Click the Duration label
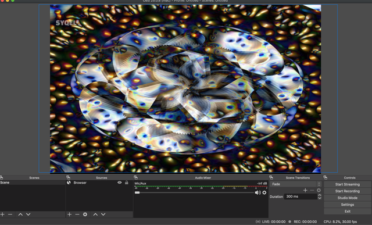This screenshot has width=372, height=225. coord(277,197)
